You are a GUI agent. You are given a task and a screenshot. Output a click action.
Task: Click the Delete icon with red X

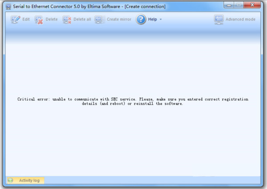(x=39, y=20)
